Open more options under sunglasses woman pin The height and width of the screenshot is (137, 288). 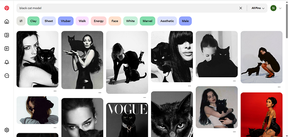55,128
